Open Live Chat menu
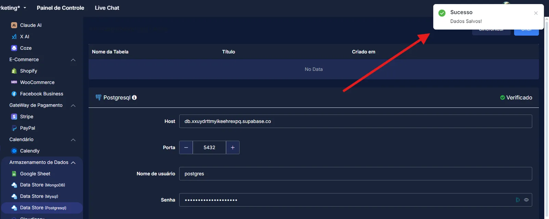This screenshot has height=219, width=549. [x=107, y=8]
